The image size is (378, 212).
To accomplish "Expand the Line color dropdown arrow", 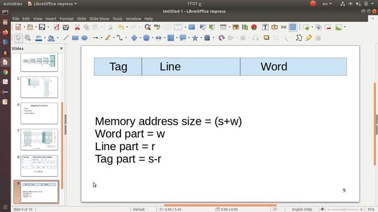I will (x=45, y=38).
